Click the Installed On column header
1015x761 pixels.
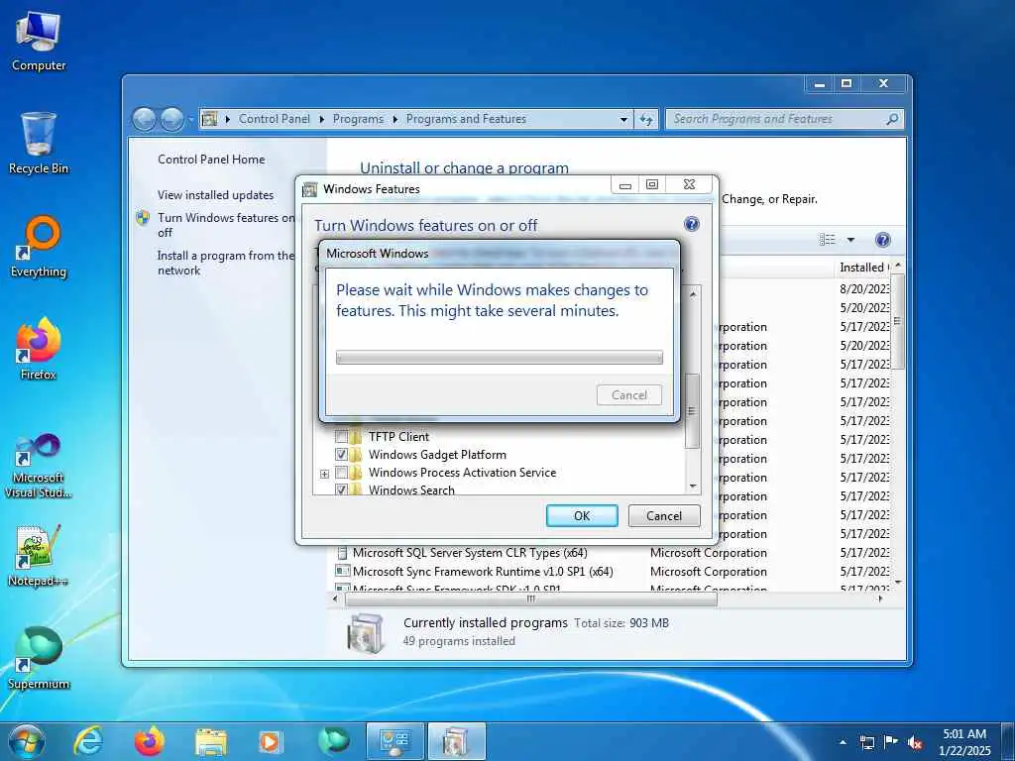point(864,268)
